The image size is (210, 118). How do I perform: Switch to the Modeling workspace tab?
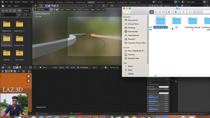[x=50, y=2]
